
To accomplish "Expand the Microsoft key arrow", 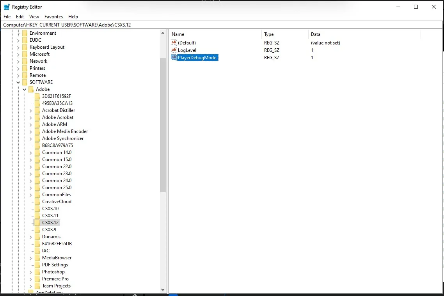I will (x=18, y=54).
